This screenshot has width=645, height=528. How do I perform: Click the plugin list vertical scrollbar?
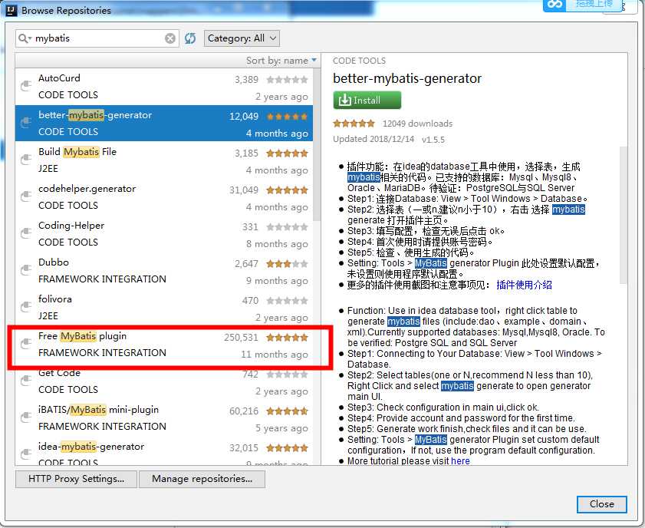click(x=316, y=144)
